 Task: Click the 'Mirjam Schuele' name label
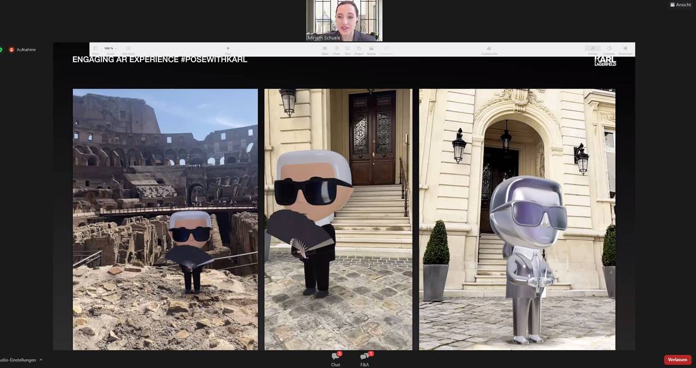coord(324,38)
